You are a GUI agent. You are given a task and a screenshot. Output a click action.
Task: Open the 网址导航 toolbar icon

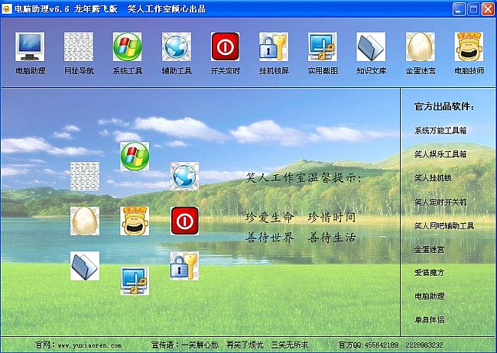(79, 47)
